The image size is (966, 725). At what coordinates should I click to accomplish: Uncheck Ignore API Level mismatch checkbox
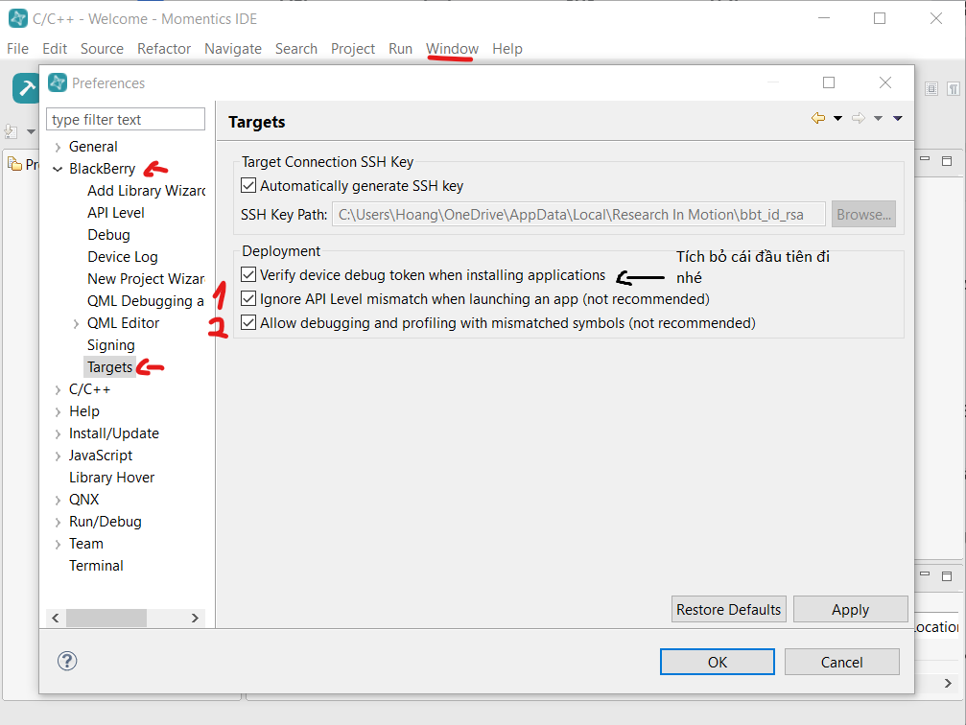point(248,299)
